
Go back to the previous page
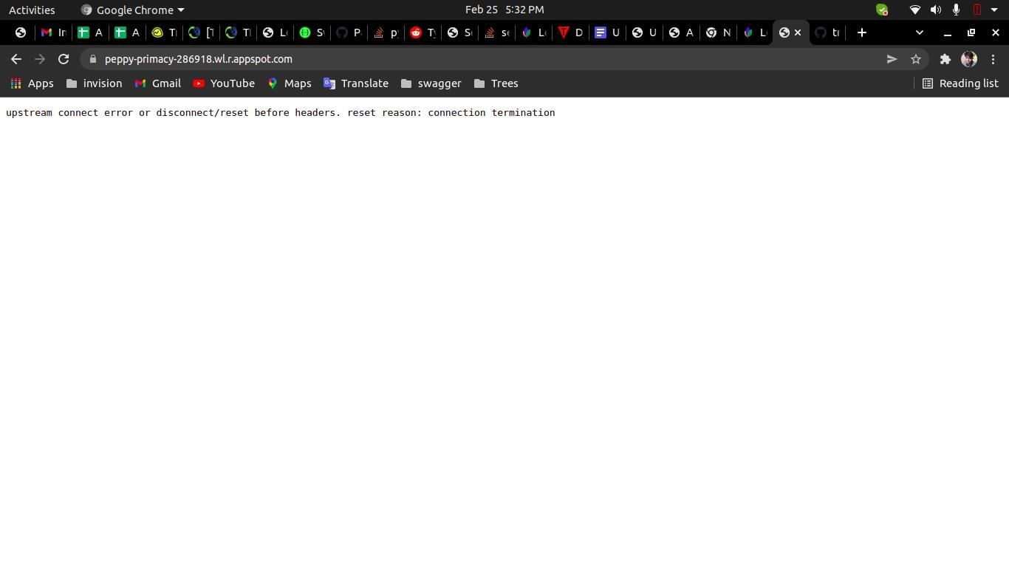(16, 59)
